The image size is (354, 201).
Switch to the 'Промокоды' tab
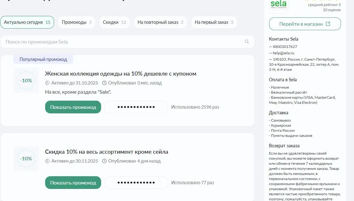[76, 22]
